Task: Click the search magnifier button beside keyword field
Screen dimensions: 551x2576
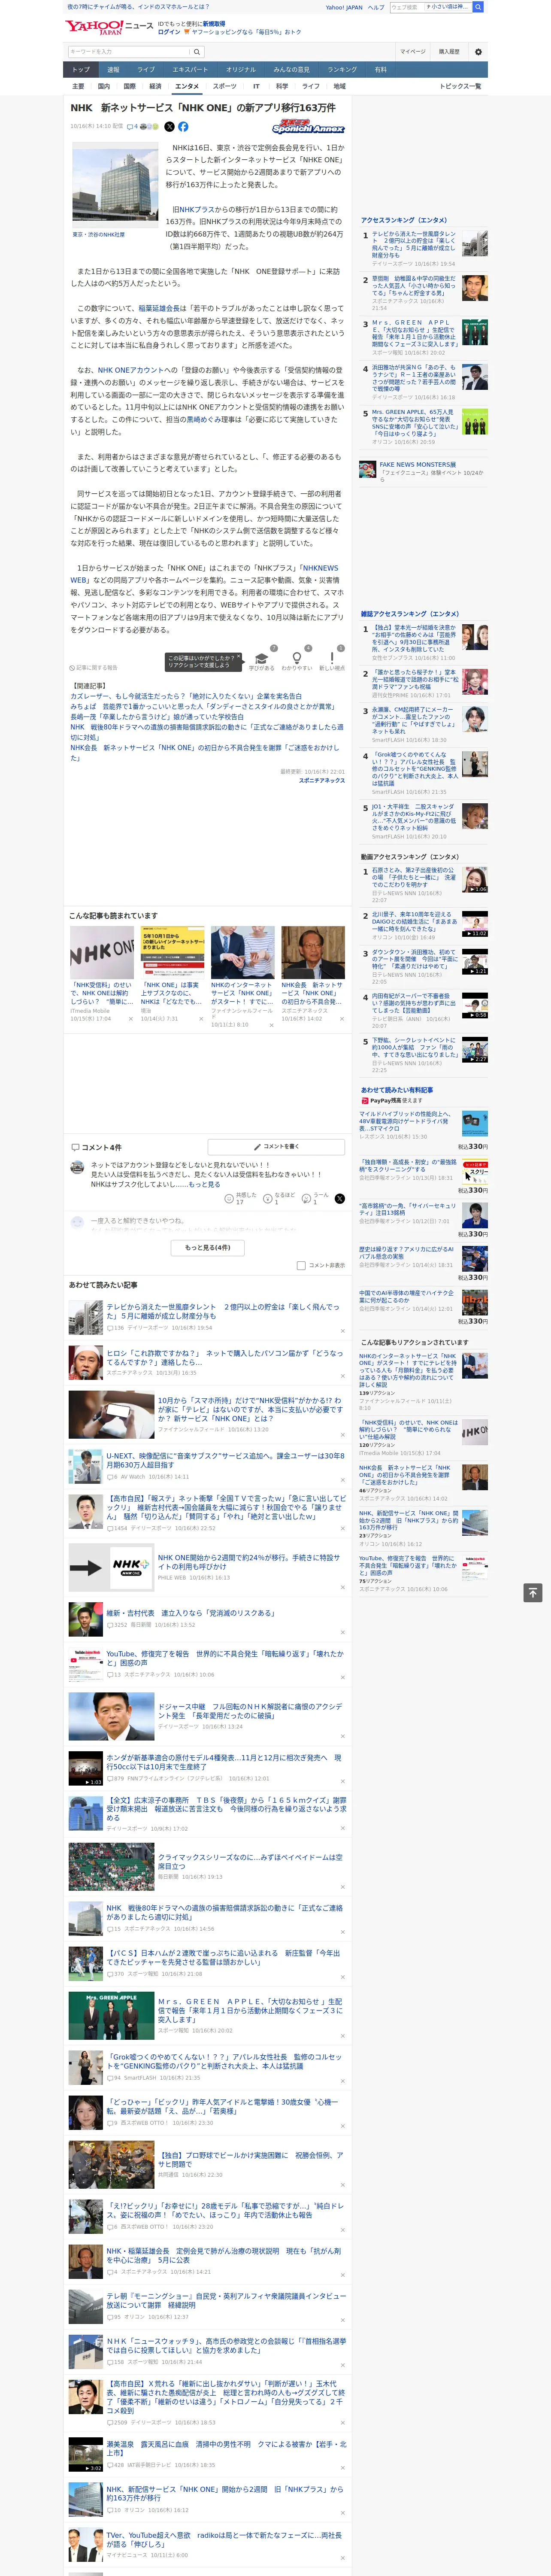Action: [x=197, y=51]
